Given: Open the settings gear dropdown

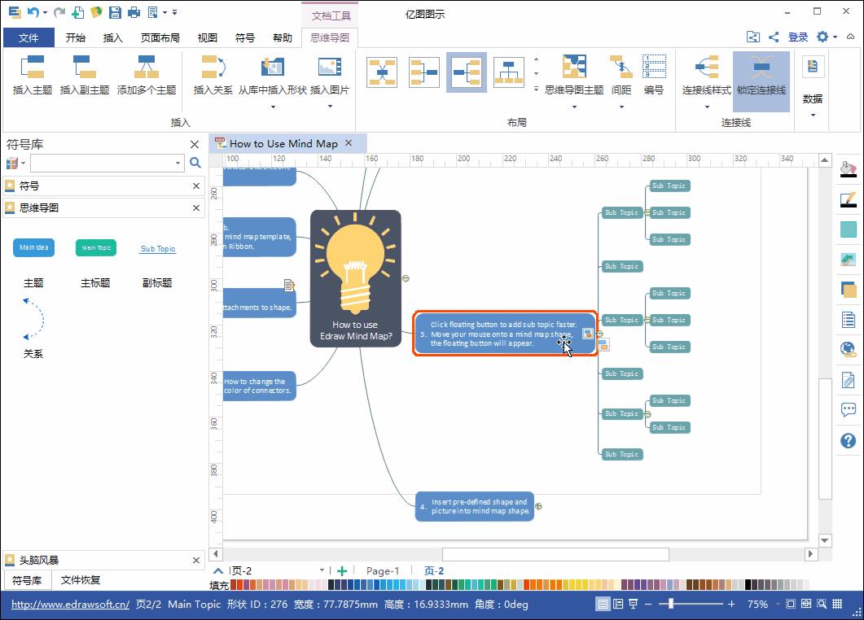Looking at the screenshot, I should click(827, 37).
